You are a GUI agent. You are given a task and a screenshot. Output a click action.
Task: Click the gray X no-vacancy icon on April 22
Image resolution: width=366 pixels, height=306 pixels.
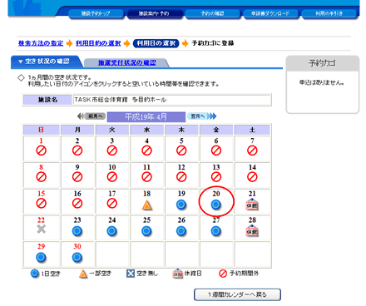click(42, 229)
